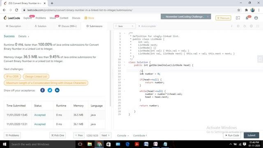Open File Explorer from taskbar

[90, 144]
